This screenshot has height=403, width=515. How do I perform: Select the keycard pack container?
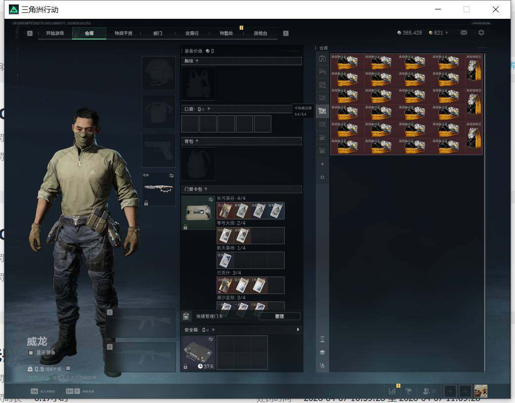[198, 213]
